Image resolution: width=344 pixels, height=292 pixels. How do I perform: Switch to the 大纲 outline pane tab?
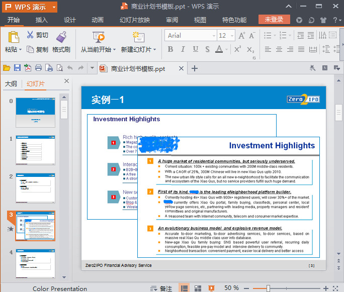coord(11,84)
